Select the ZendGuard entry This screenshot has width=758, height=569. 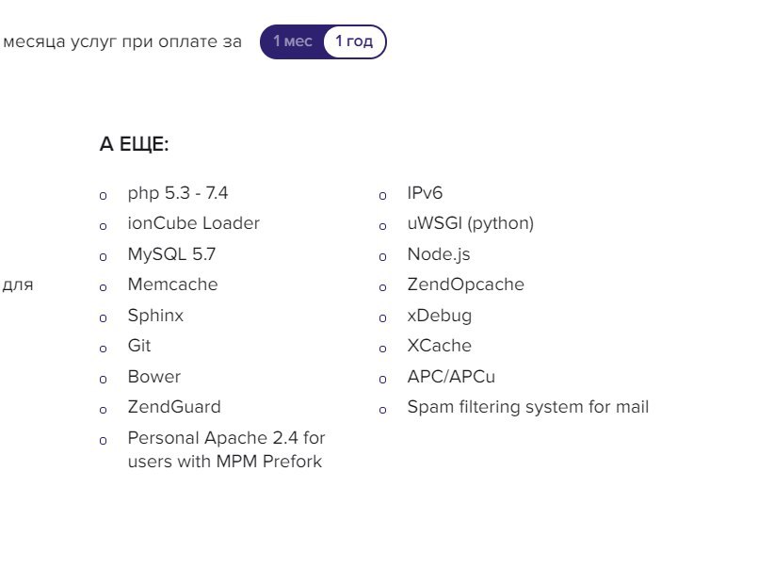(x=174, y=407)
